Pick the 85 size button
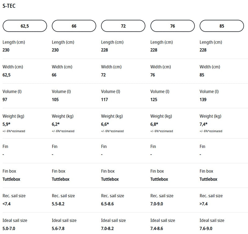This screenshot has height=234, width=248. [x=222, y=26]
